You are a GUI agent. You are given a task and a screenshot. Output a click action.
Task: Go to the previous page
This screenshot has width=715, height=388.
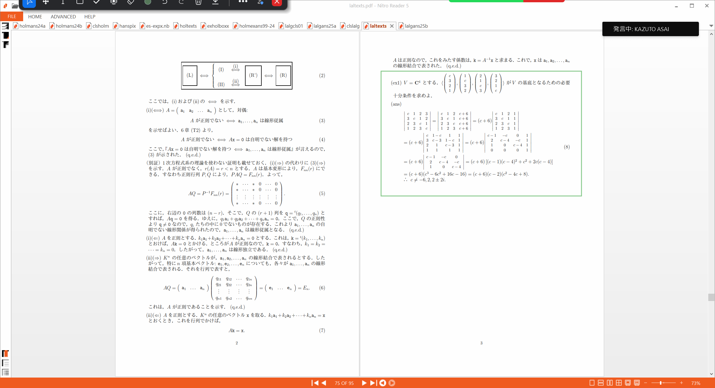pos(324,383)
